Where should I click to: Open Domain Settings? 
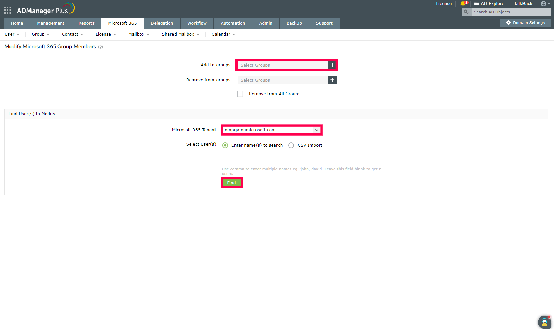pyautogui.click(x=526, y=23)
